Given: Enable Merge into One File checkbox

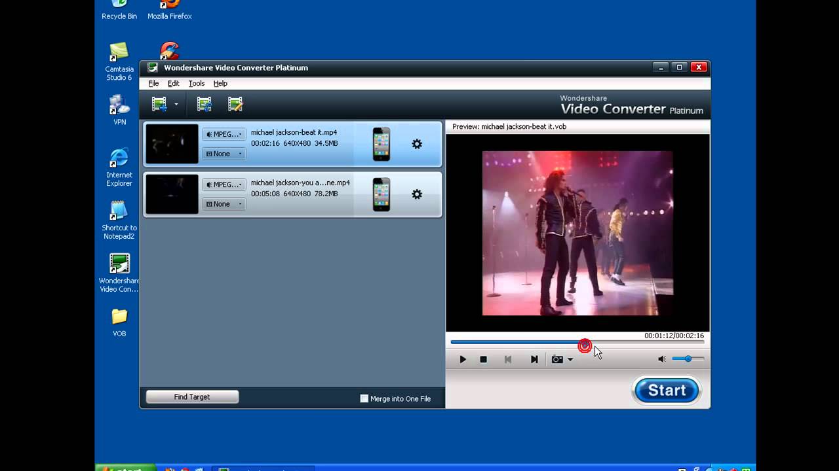Looking at the screenshot, I should point(364,398).
